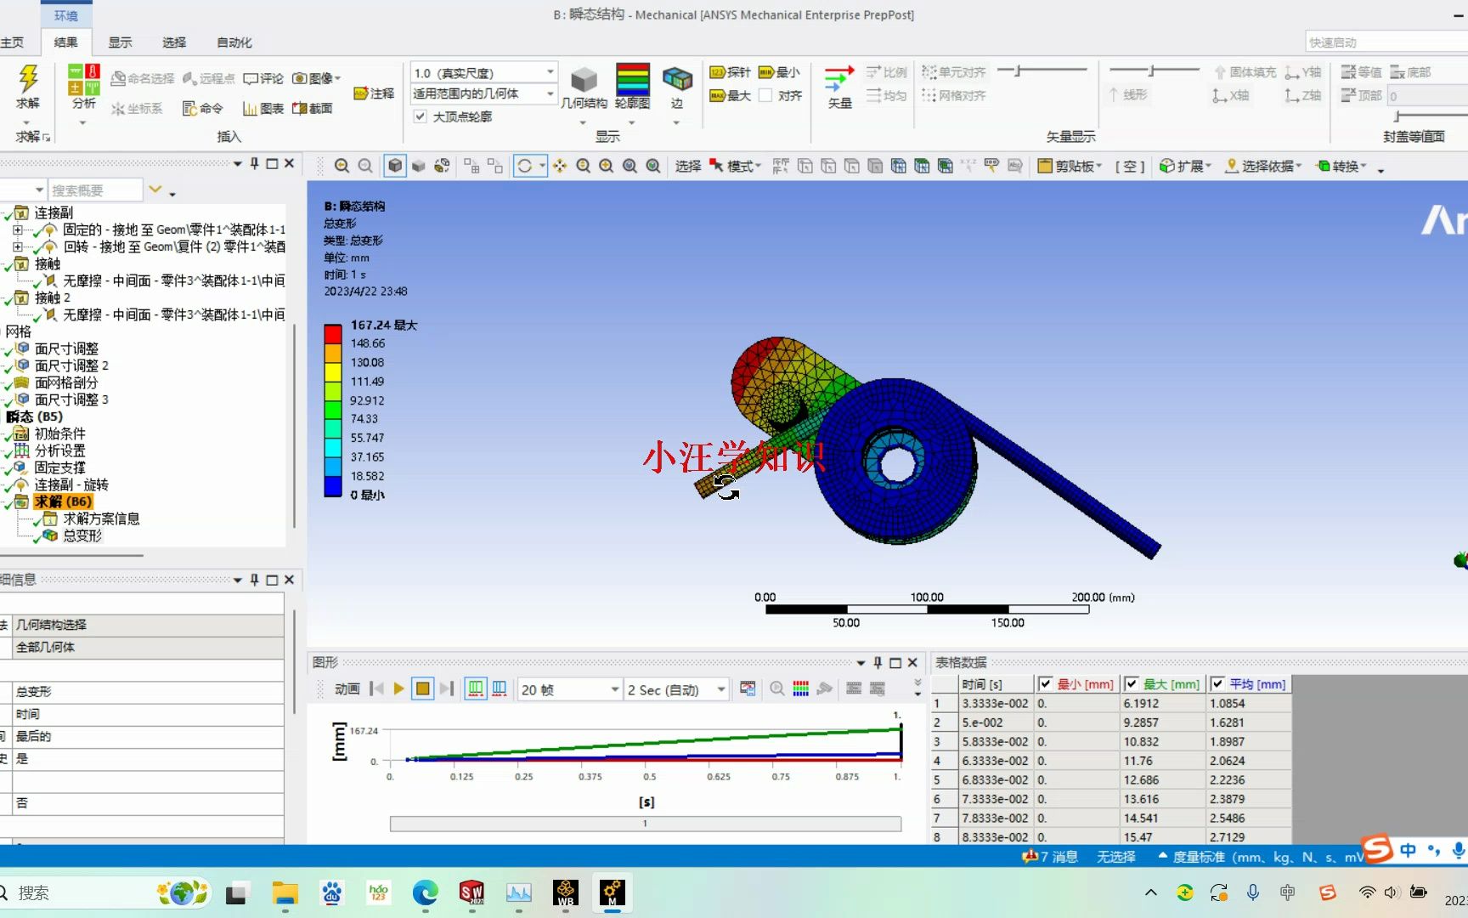Click the blue bottom legend color band
This screenshot has height=918, width=1468.
[333, 486]
